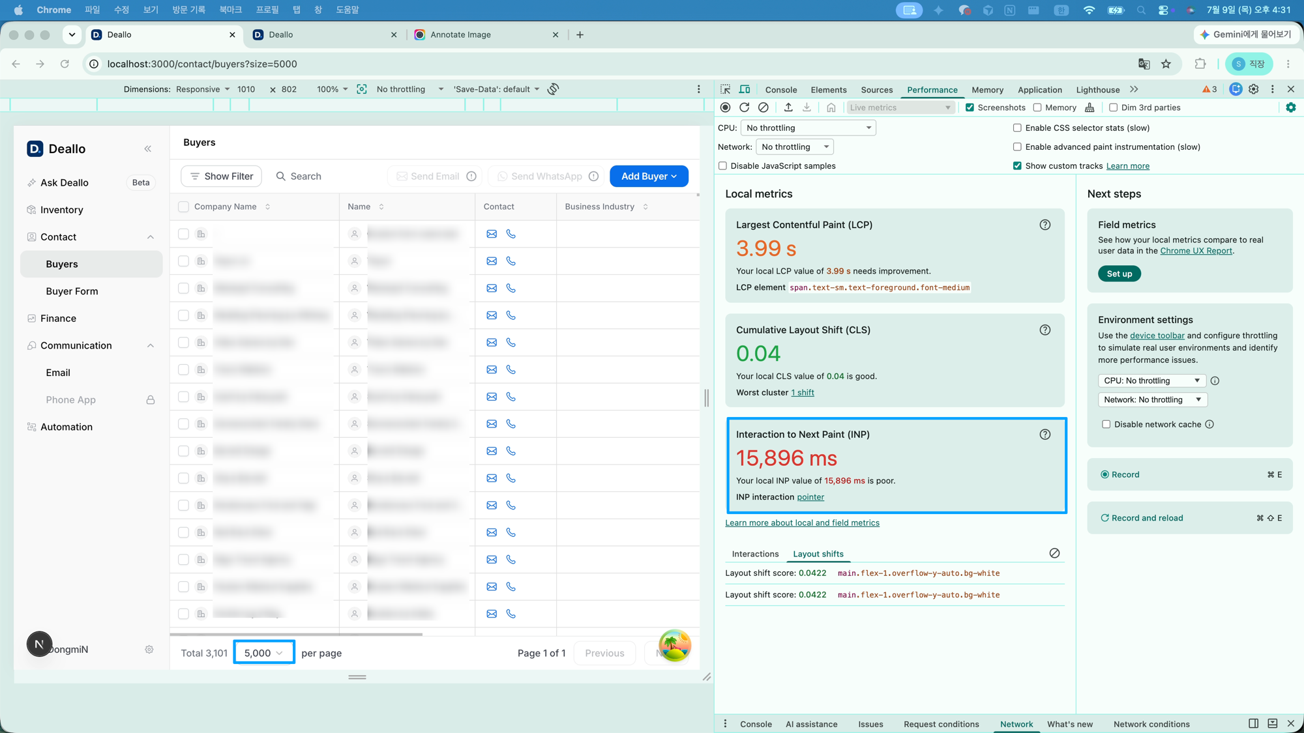
Task: Click the DevTools inspect element icon
Action: point(725,89)
